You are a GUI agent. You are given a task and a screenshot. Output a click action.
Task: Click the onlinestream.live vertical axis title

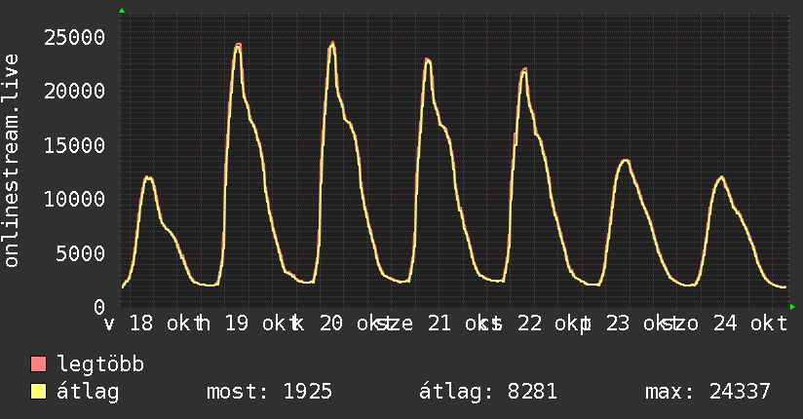pyautogui.click(x=11, y=161)
